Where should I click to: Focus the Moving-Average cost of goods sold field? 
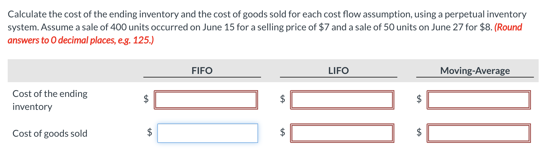coord(478,133)
